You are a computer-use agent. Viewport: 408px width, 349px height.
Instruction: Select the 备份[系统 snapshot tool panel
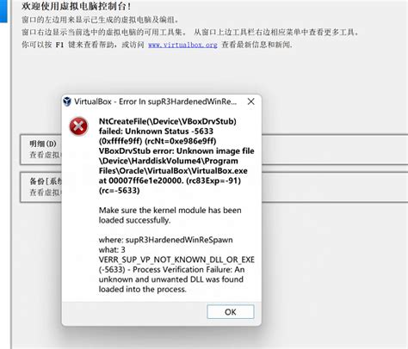pos(40,187)
